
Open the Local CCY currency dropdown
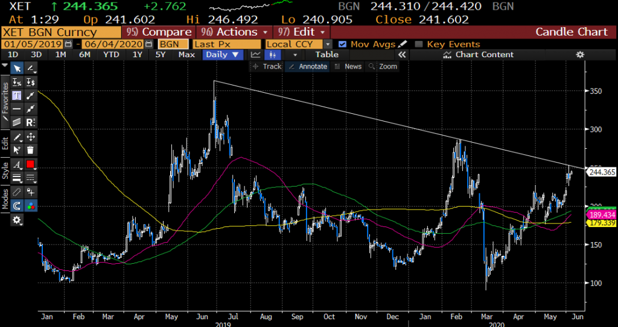click(x=299, y=44)
